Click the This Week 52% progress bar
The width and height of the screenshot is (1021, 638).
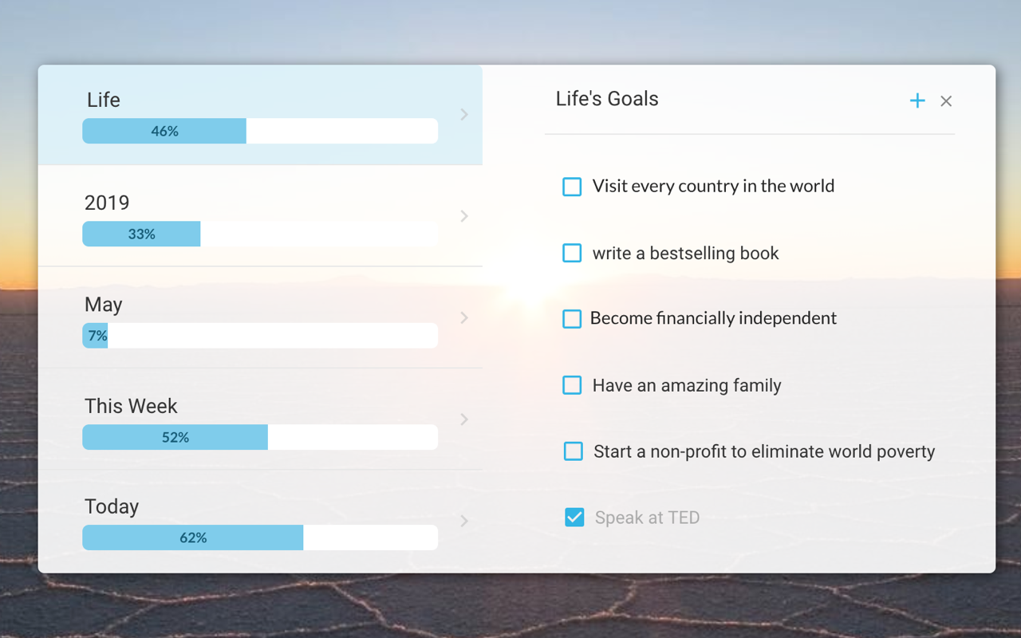point(260,437)
